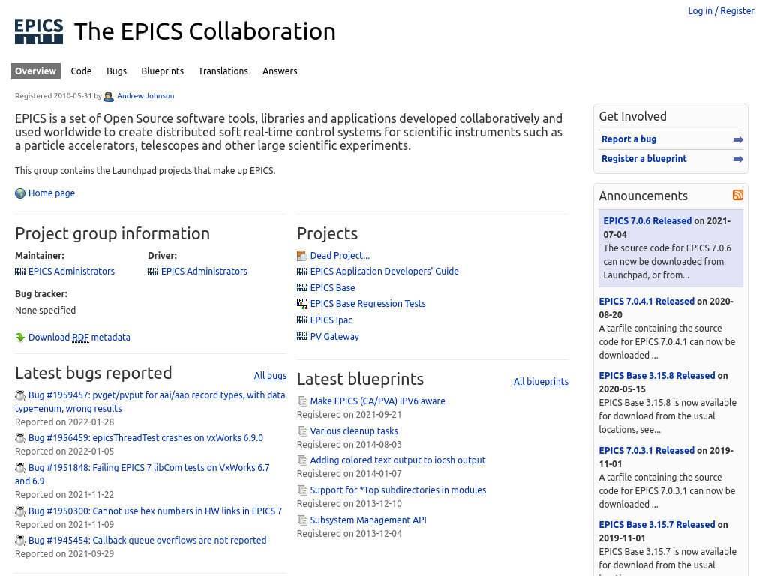Image resolution: width=768 pixels, height=576 pixels.
Task: Open Driver EPICS Administrators link
Action: 204,271
